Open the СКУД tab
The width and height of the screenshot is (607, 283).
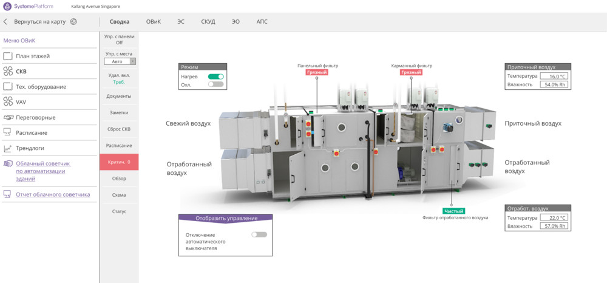[x=208, y=21]
